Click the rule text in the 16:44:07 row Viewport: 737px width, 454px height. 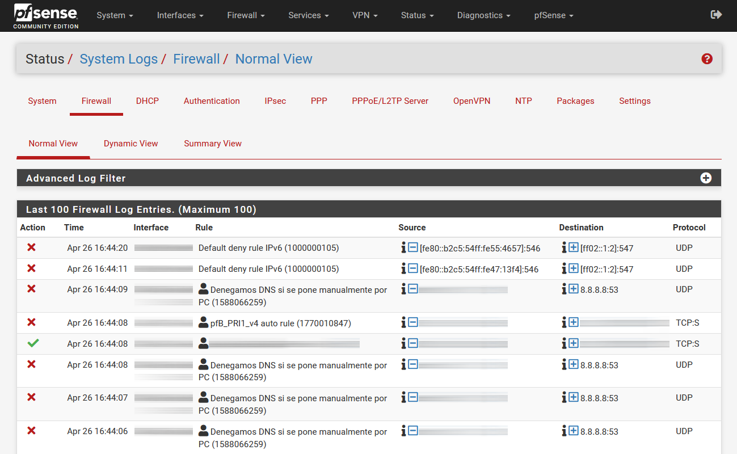click(x=293, y=404)
